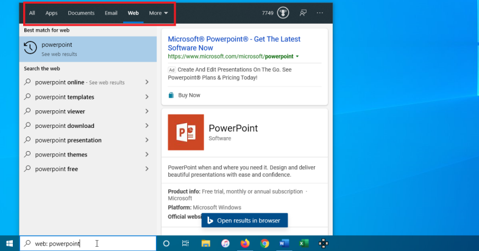Switch to the All search tab
Viewport: 479px width, 251px height.
[32, 13]
